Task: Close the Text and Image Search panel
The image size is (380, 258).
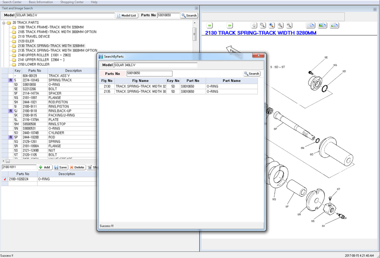Action: click(196, 8)
